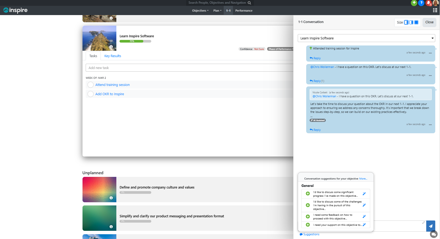The width and height of the screenshot is (440, 239).
Task: Switch to the Key Results tab
Action: coord(113,56)
